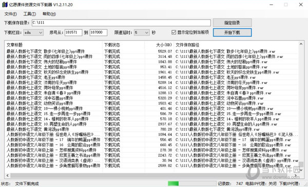Minimize the downloader window
This screenshot has height=187, width=308.
tap(272, 5)
